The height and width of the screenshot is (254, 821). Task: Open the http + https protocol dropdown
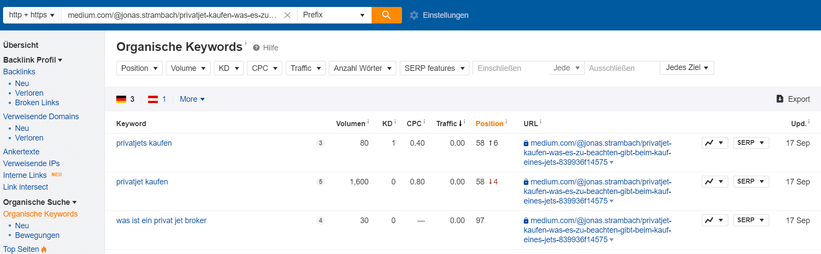pyautogui.click(x=32, y=15)
